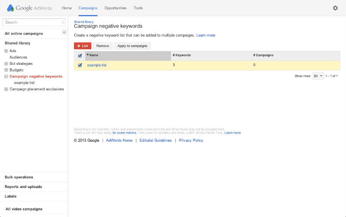
Task: Select All video campaigns
Action: tap(24, 209)
